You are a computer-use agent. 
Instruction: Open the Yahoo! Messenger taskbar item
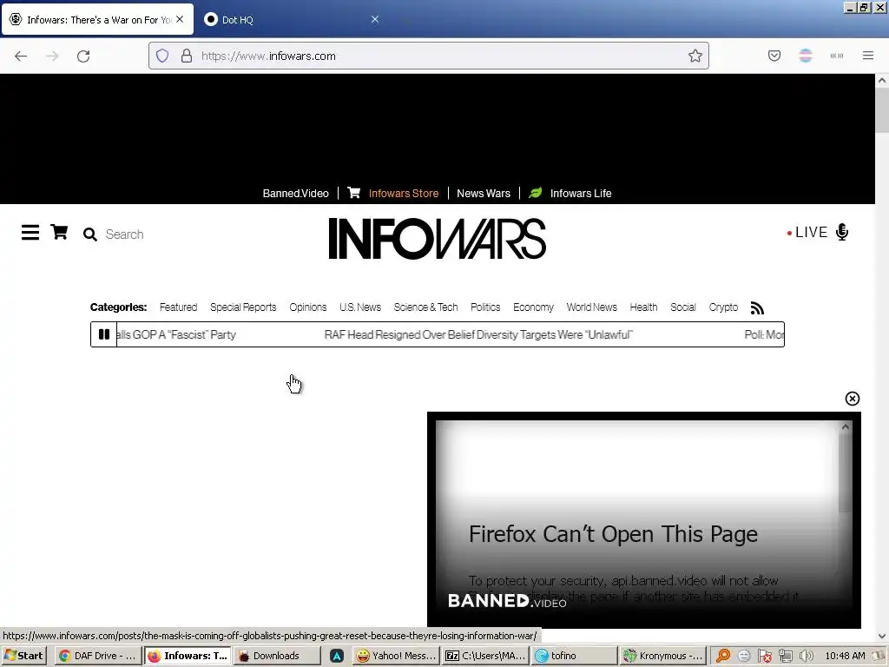click(396, 656)
